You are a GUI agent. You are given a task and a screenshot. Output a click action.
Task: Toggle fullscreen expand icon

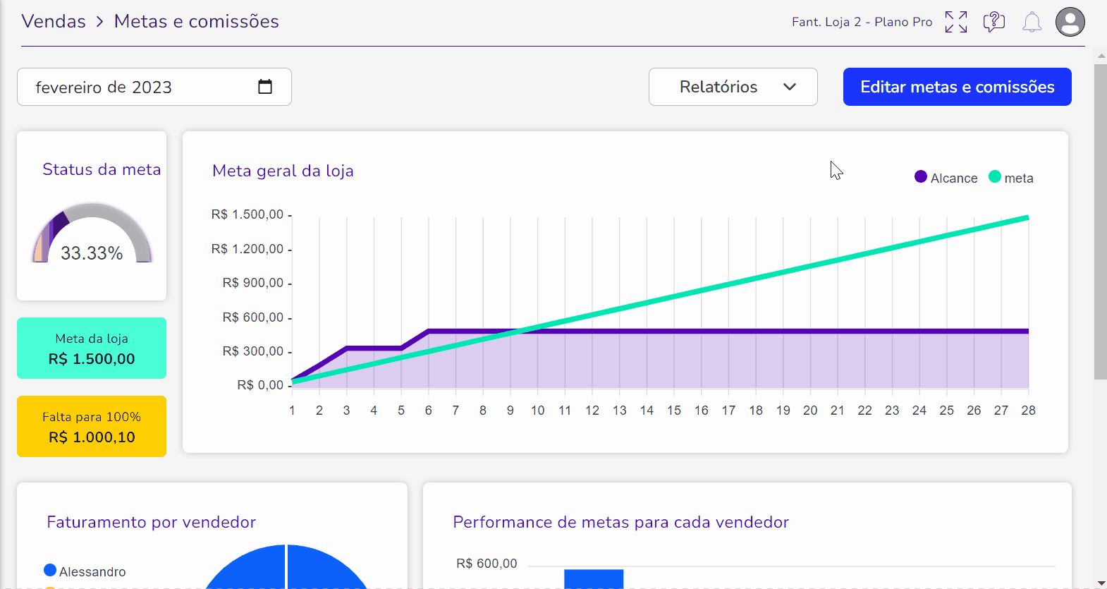tap(956, 22)
